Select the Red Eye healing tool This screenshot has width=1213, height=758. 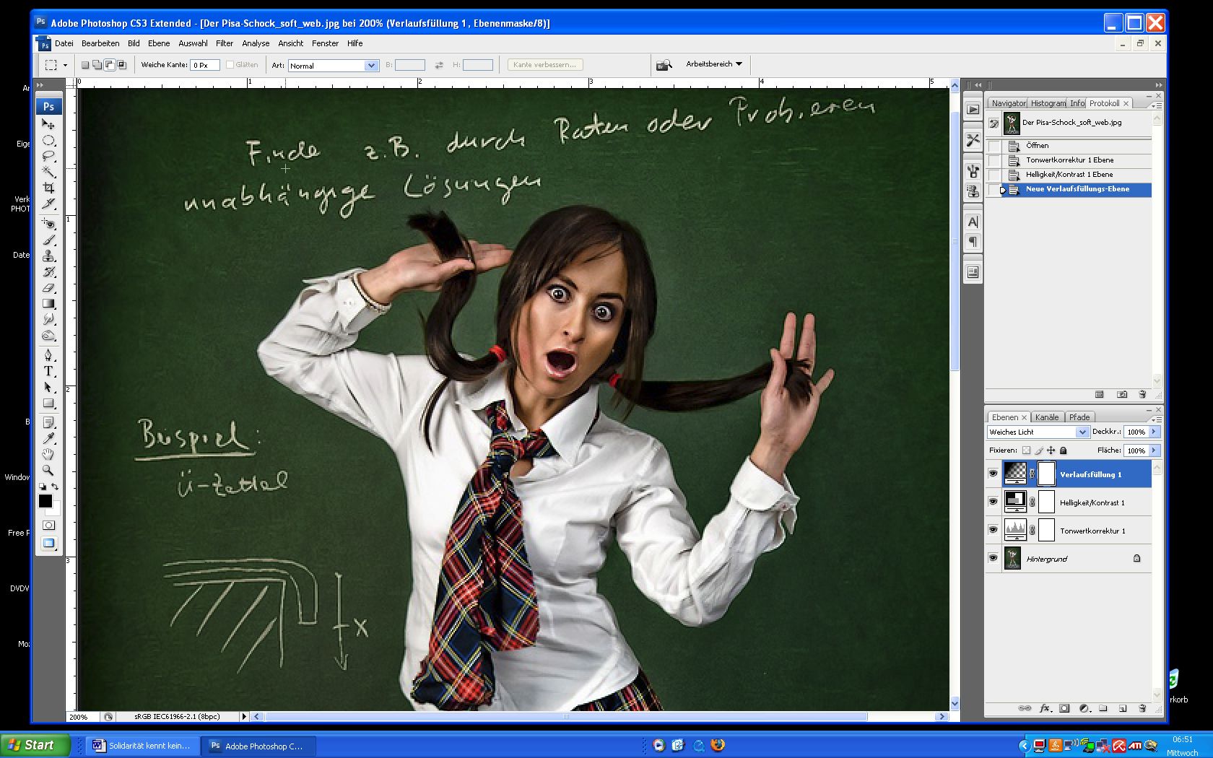pos(48,224)
